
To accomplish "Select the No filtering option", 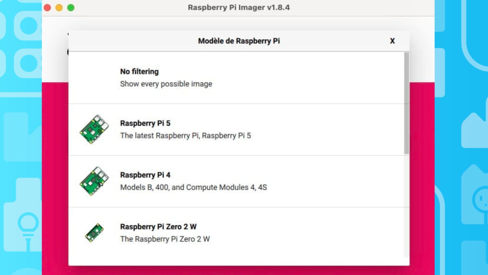I will [139, 71].
